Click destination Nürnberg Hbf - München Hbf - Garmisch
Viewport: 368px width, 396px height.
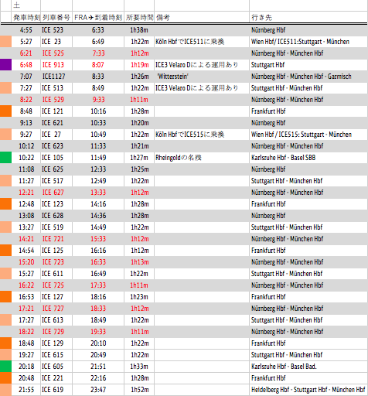pos(302,77)
